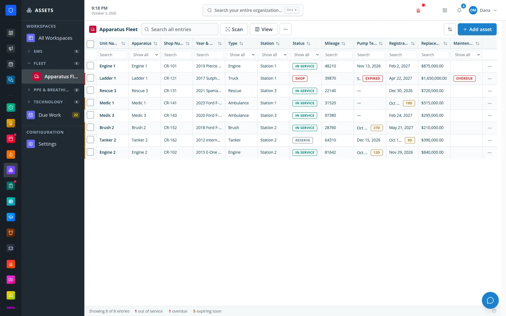This screenshot has height=316, width=506.
Task: Open the Status filter Show all dropdown
Action: click(x=305, y=55)
